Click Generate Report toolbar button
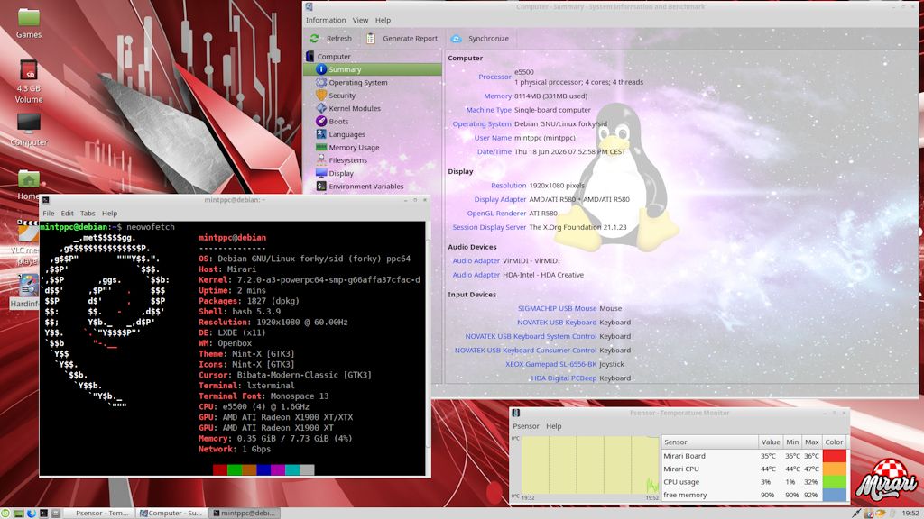This screenshot has width=924, height=519. coord(402,38)
